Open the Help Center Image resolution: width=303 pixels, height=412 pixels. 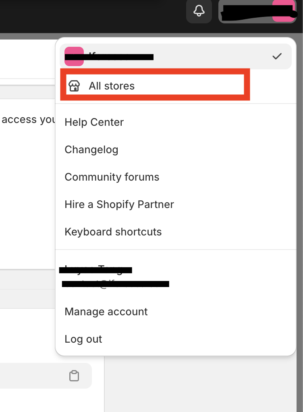(94, 122)
